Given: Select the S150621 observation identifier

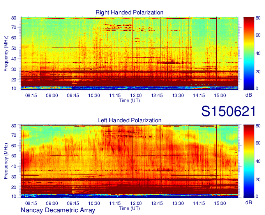Looking at the screenshot, I should pos(228,111).
